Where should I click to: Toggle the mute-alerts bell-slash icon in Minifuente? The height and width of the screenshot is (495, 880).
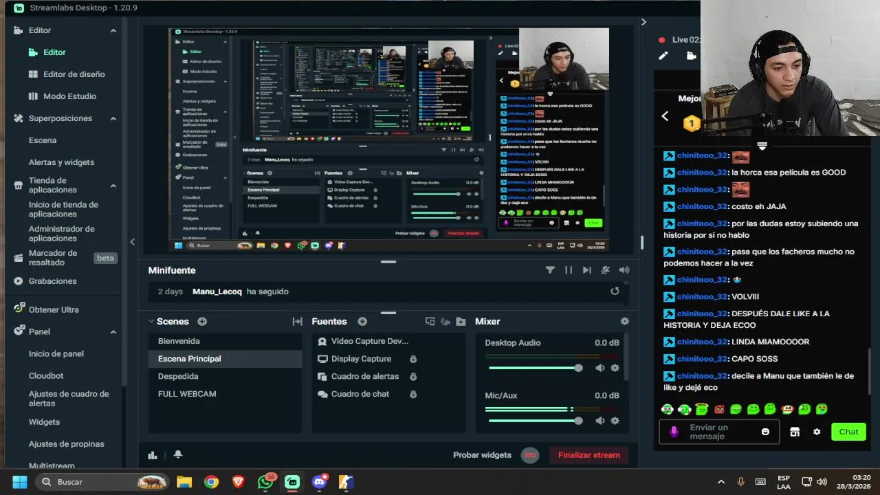tap(605, 270)
